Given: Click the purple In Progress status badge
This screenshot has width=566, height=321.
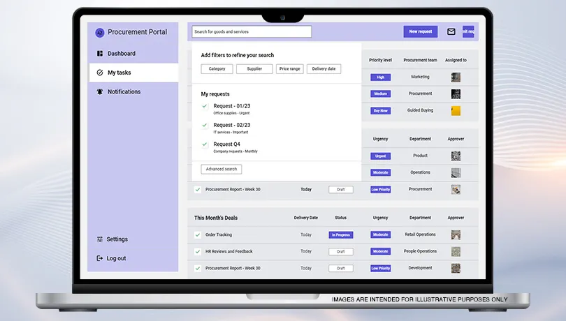Looking at the screenshot, I should [341, 235].
